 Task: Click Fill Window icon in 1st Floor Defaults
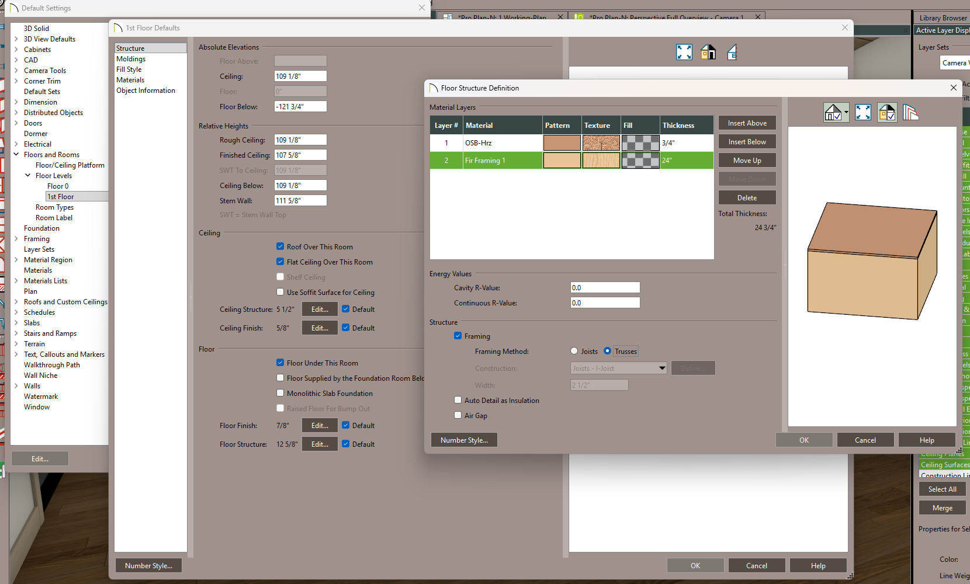pyautogui.click(x=684, y=53)
